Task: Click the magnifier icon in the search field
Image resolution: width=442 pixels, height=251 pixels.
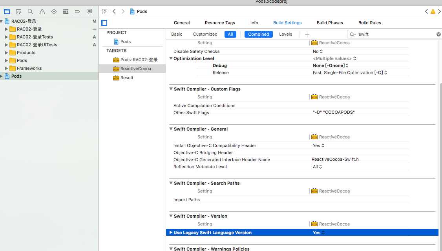Action: 353,35
